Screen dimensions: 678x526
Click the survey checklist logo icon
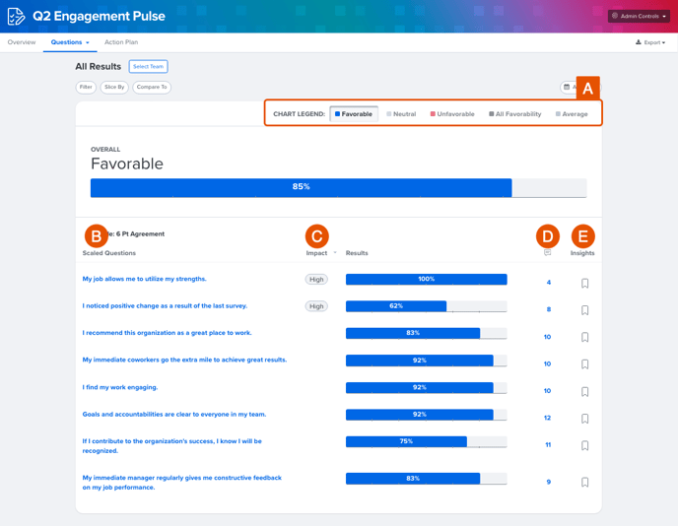tap(17, 17)
